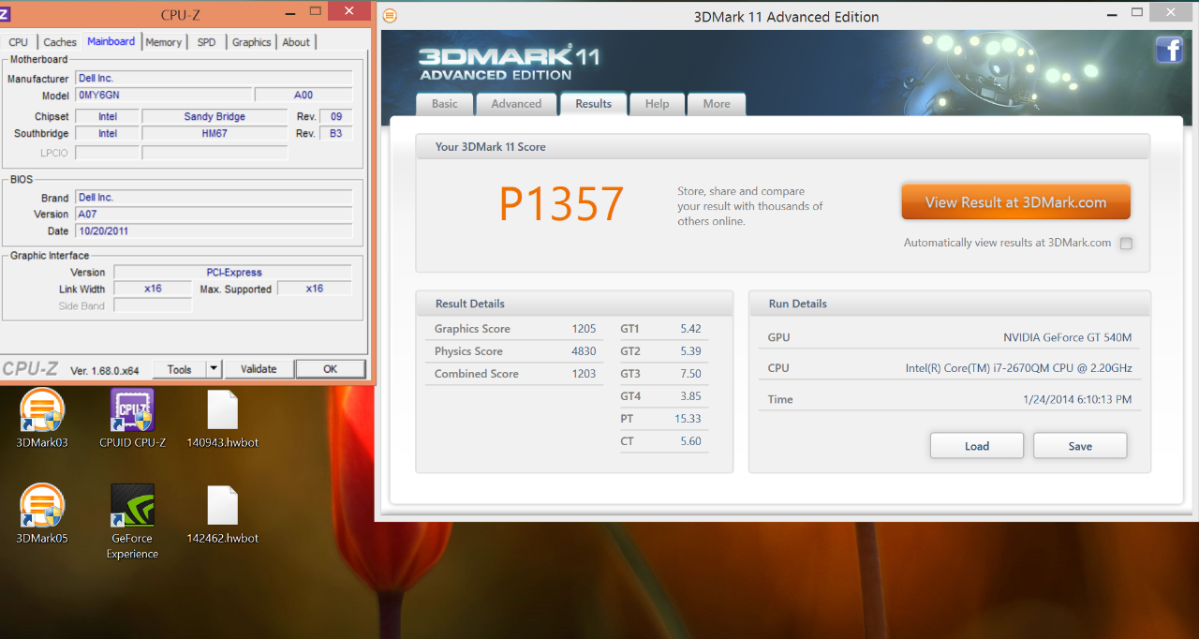
Task: Click the GT4 value 3.85
Action: pos(690,396)
